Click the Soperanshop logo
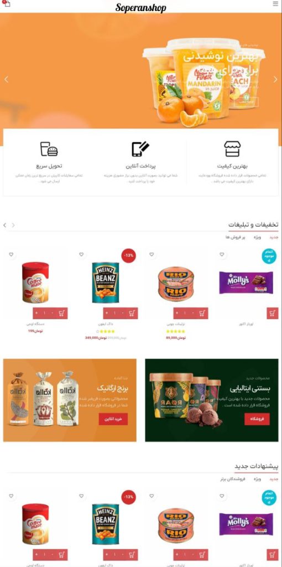Screen dimensions: 282x567 (141, 7)
